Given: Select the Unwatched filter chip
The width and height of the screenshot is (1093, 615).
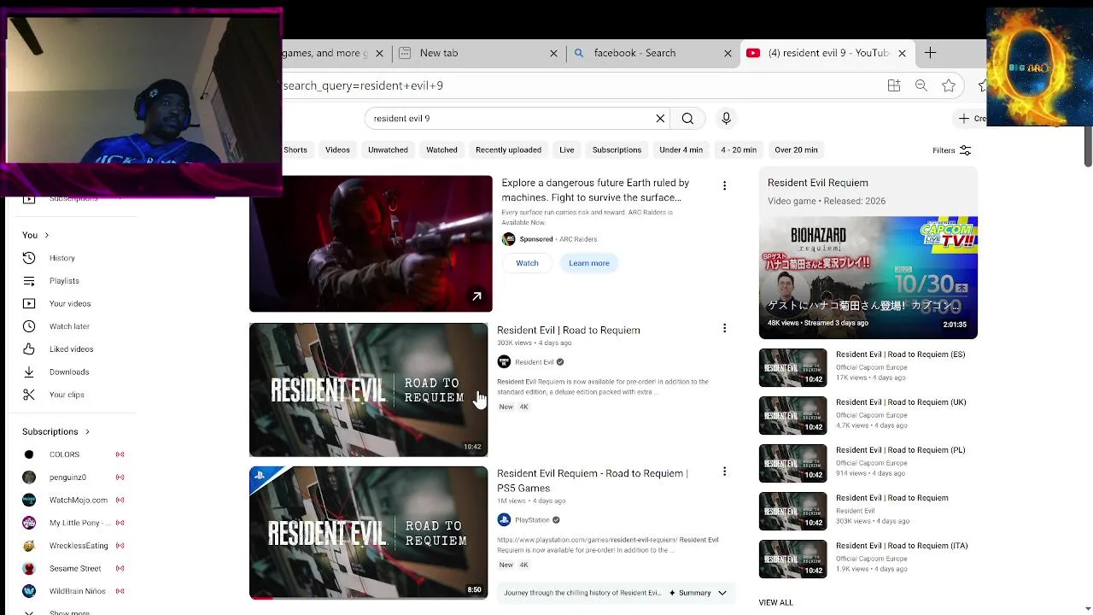Looking at the screenshot, I should coord(388,150).
